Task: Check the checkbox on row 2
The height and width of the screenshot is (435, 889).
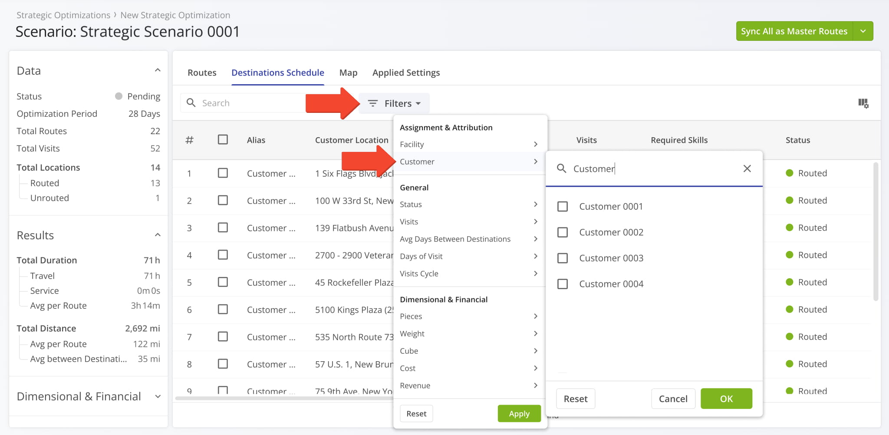Action: point(223,200)
